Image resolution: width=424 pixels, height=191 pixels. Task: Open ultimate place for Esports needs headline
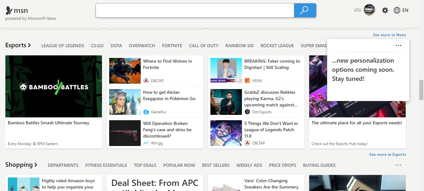coord(357,123)
